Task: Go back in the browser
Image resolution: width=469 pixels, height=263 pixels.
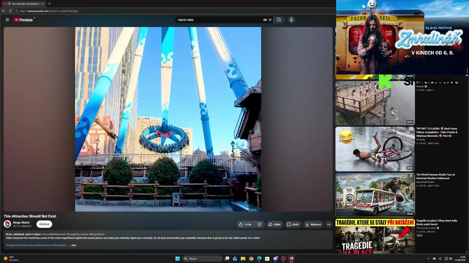Action: coord(4,11)
